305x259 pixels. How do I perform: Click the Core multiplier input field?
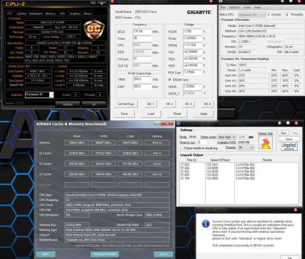point(142,38)
